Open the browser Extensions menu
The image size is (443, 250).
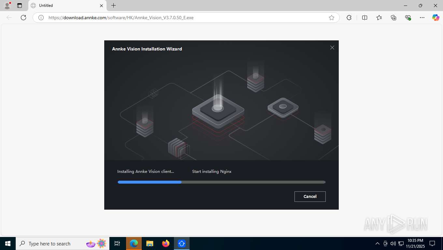pyautogui.click(x=349, y=18)
